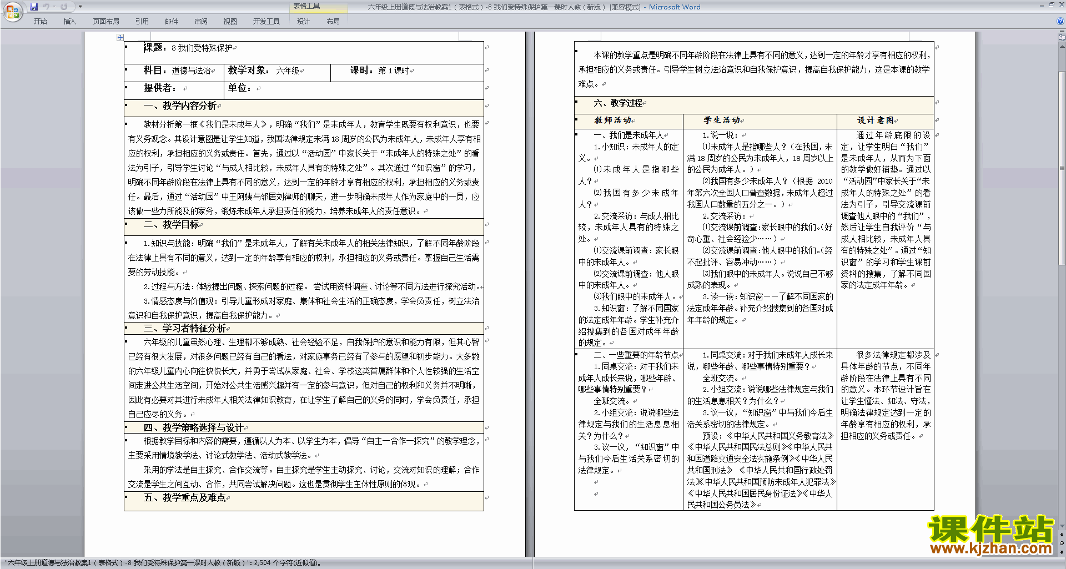Screen dimensions: 1066x569
Task: Open Word Help question mark icon
Action: [1060, 21]
